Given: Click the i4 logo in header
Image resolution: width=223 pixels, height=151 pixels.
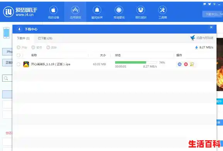Looking at the screenshot, I should 9,12.
